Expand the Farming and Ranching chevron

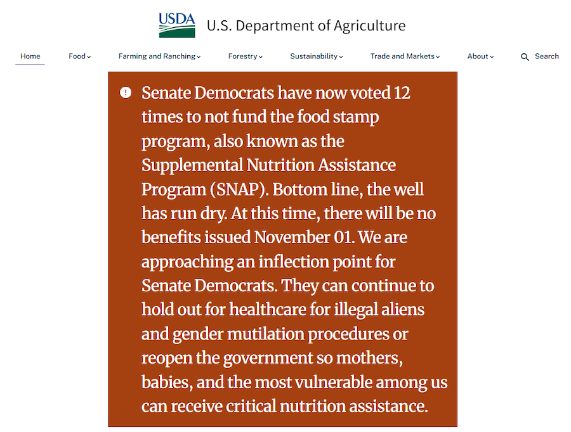coord(199,57)
